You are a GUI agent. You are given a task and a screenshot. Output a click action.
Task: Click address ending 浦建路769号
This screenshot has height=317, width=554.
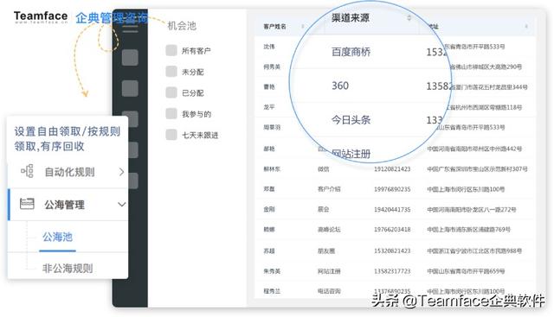[468, 230]
